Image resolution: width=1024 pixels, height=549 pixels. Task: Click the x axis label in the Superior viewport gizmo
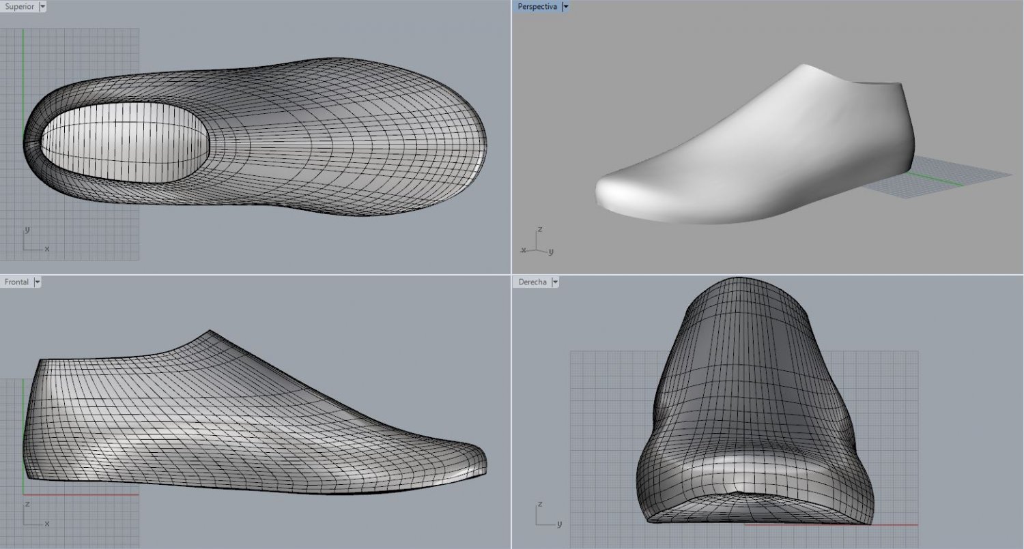click(x=47, y=250)
